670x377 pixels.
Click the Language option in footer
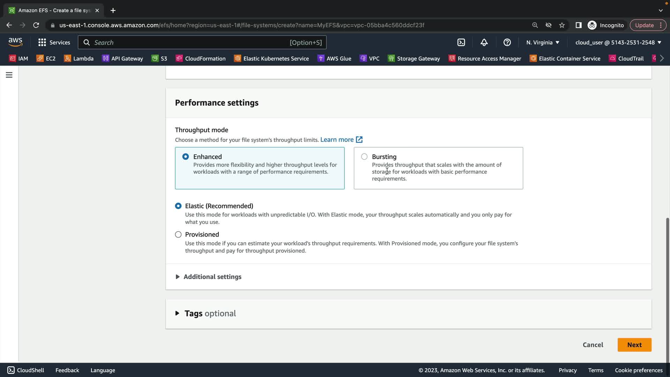(x=103, y=370)
